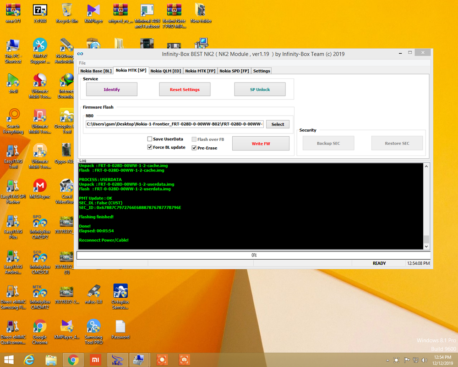Click the SP Unlock button
458x367 pixels.
click(x=260, y=89)
